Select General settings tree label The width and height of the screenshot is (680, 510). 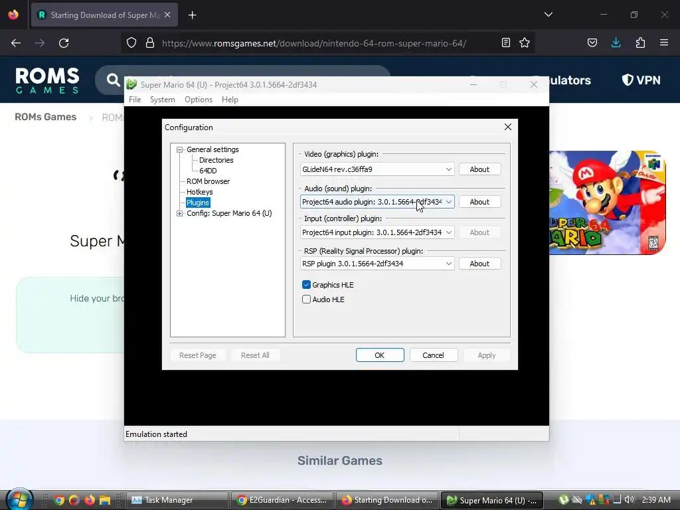[x=212, y=149]
